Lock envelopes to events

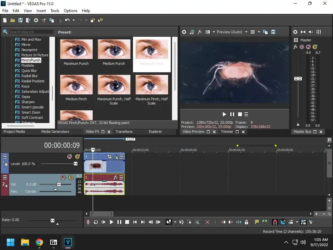click(303, 222)
